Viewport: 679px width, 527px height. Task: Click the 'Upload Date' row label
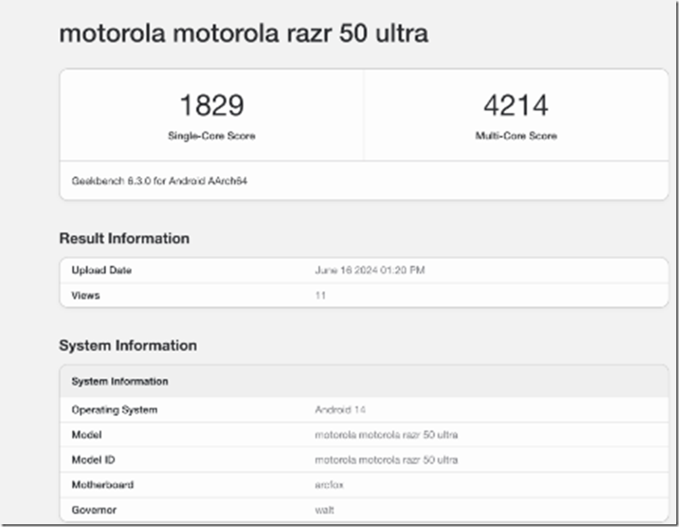point(101,271)
